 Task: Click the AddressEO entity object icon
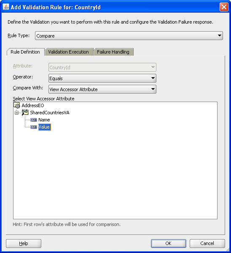click(x=16, y=105)
